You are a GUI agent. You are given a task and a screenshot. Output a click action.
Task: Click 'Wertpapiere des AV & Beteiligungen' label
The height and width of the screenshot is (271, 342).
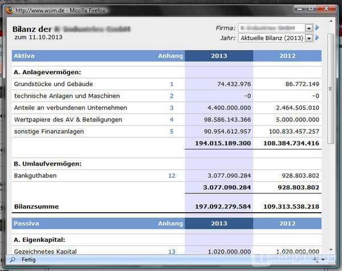click(68, 120)
